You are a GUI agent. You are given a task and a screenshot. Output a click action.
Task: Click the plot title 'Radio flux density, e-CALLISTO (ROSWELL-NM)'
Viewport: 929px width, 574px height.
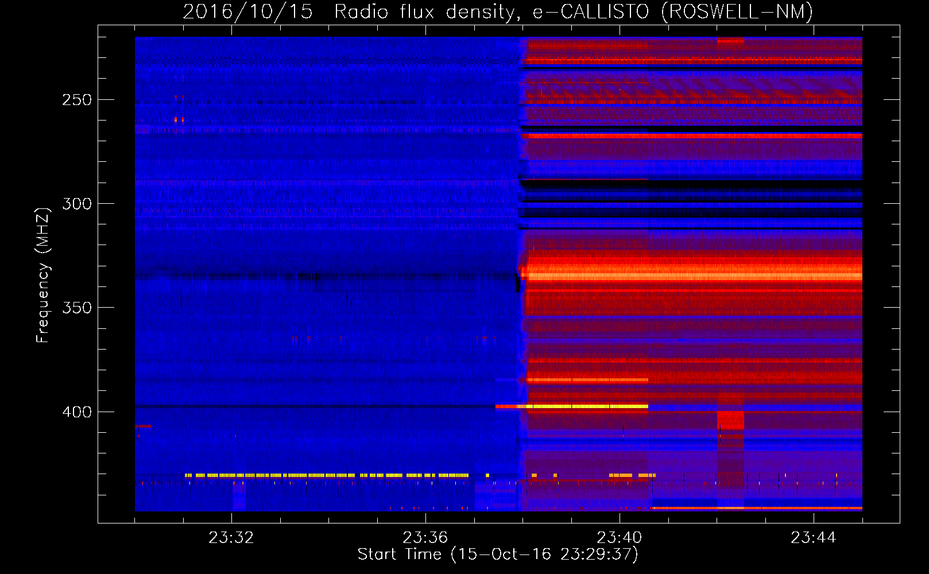(574, 11)
